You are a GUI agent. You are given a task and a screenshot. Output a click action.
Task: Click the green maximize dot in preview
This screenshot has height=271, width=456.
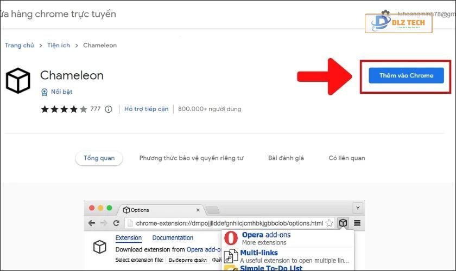(109, 208)
